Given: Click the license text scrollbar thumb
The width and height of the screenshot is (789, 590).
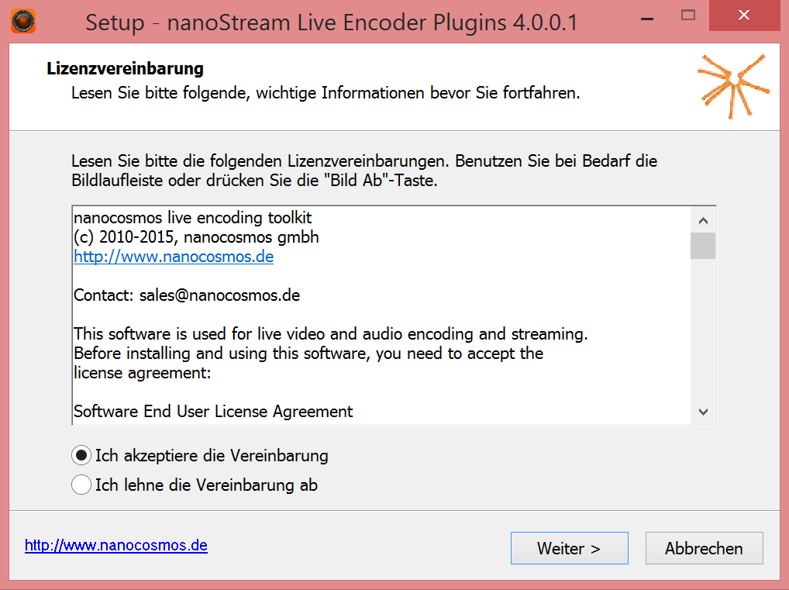Looking at the screenshot, I should (x=703, y=245).
